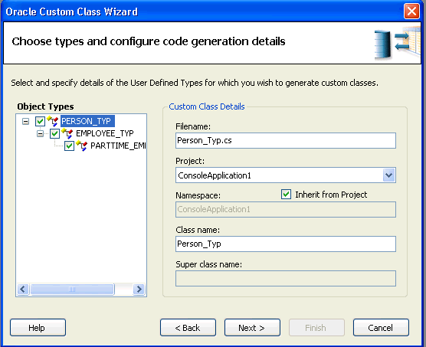The width and height of the screenshot is (426, 347).
Task: Click the Object Types horizontal scrollbar thumb
Action: pos(72,290)
